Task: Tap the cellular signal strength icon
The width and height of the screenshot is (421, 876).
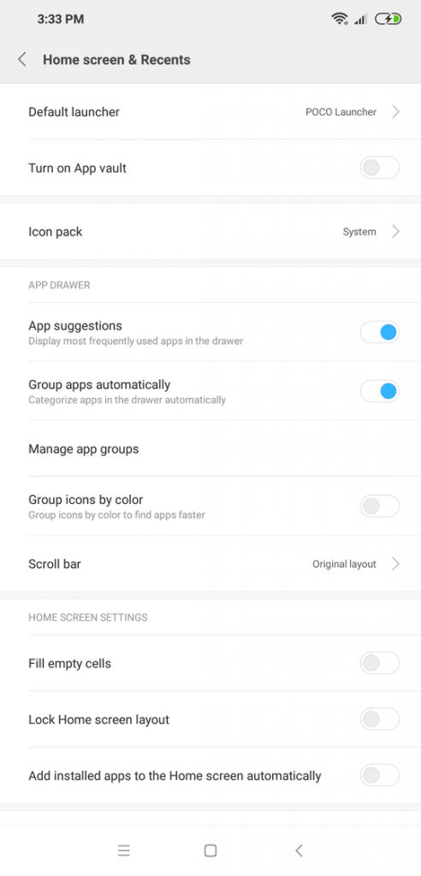Action: pos(360,20)
